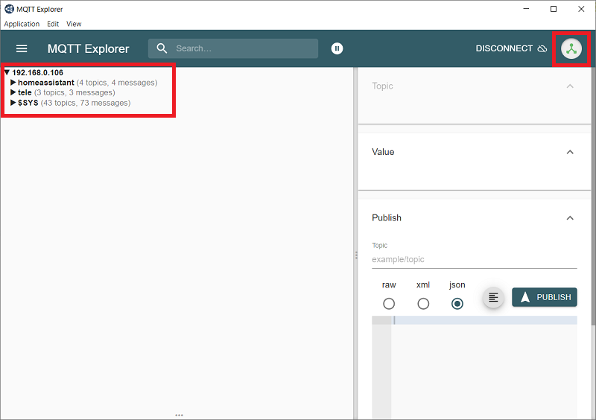Select the tele topic label

click(x=25, y=92)
